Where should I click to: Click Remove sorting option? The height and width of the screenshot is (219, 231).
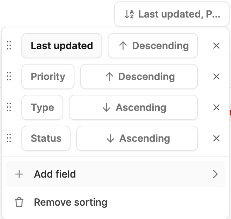point(70,202)
